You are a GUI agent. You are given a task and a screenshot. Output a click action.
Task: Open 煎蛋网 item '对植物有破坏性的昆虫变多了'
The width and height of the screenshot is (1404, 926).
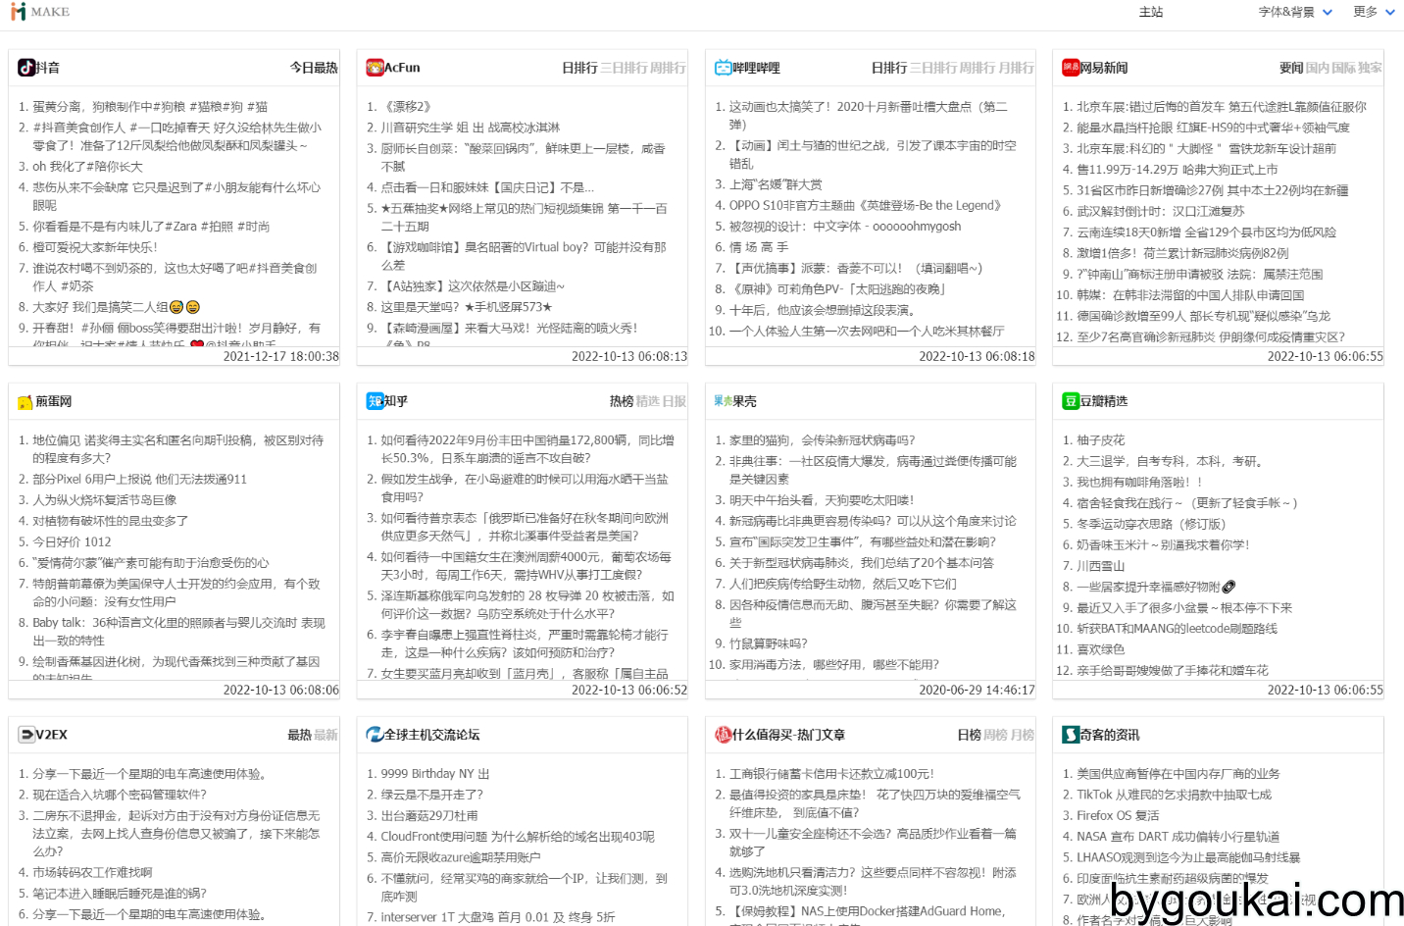110,521
